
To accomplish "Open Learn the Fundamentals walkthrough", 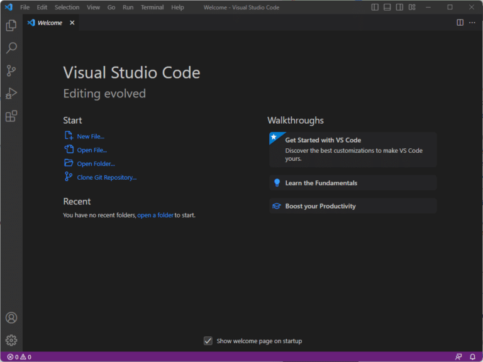I will tap(353, 183).
